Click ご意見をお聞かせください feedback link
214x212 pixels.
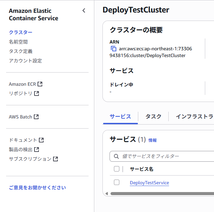tap(37, 188)
